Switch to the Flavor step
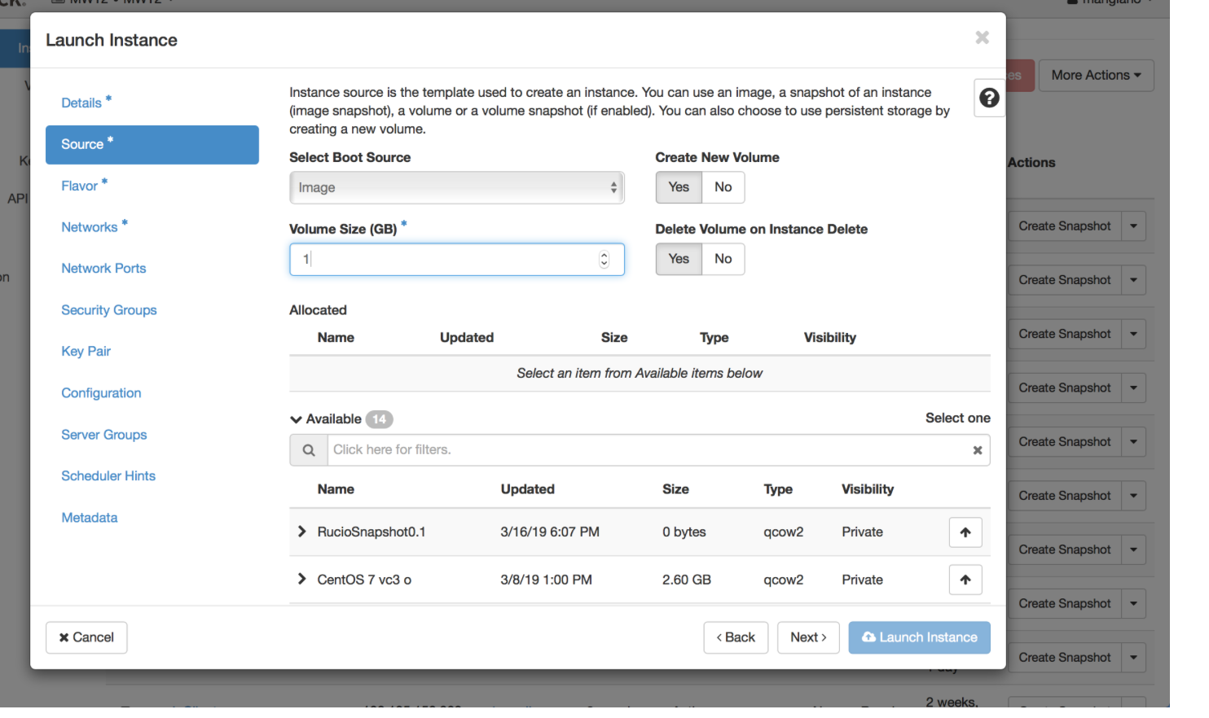 point(79,186)
